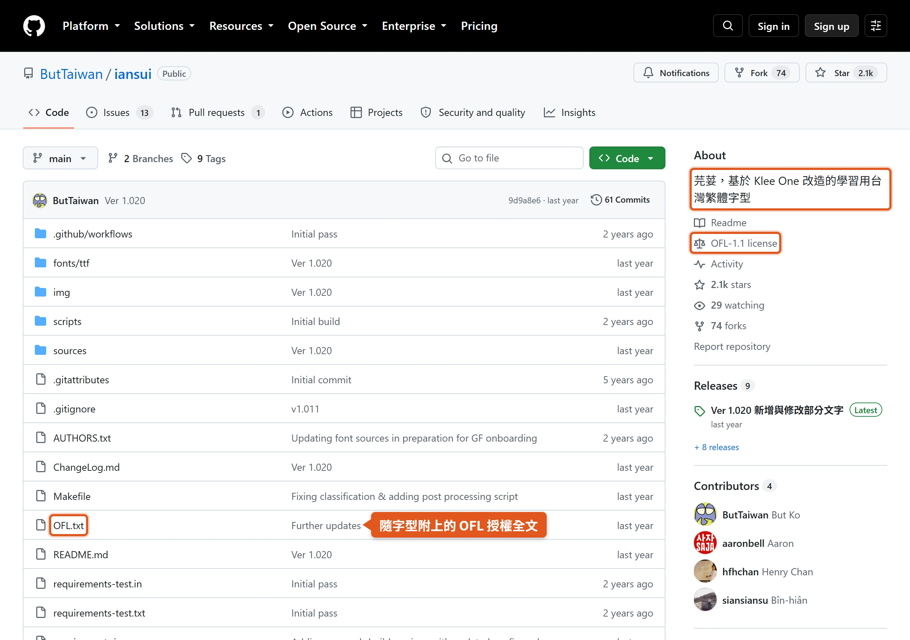Open the Readme link in About
910x640 pixels.
(x=720, y=223)
